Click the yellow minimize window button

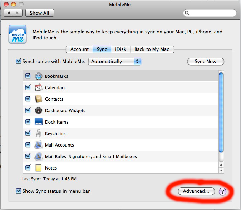14,4
